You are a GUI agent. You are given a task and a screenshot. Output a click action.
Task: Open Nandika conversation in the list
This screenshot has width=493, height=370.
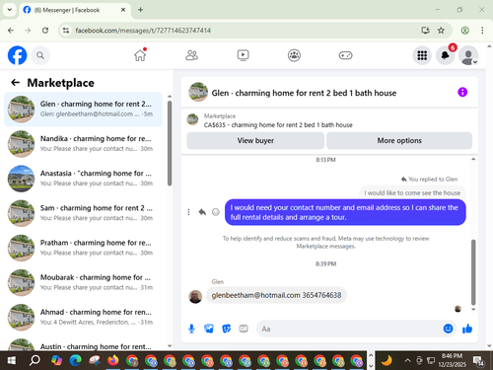pos(83,144)
